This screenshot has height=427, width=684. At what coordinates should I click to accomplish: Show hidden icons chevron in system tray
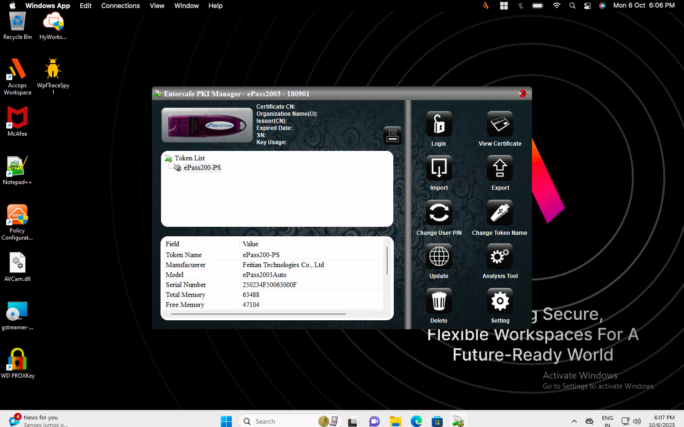coord(574,421)
